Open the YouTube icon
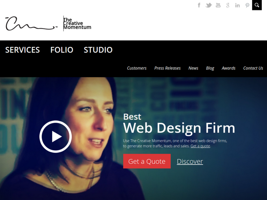The height and width of the screenshot is (200, 267). tap(218, 5)
